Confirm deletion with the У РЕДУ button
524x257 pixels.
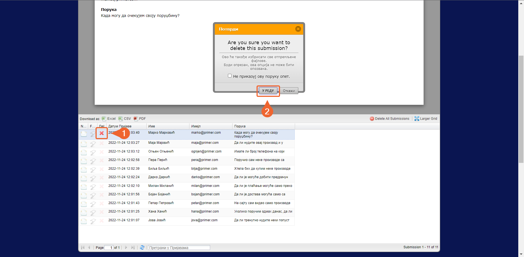click(x=268, y=91)
